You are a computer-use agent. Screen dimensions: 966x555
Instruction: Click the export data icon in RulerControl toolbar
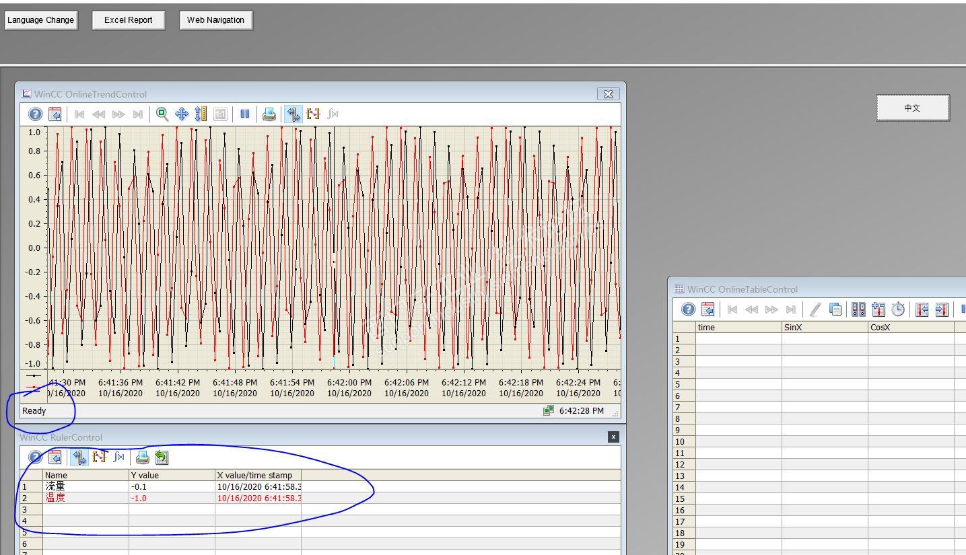tap(162, 457)
